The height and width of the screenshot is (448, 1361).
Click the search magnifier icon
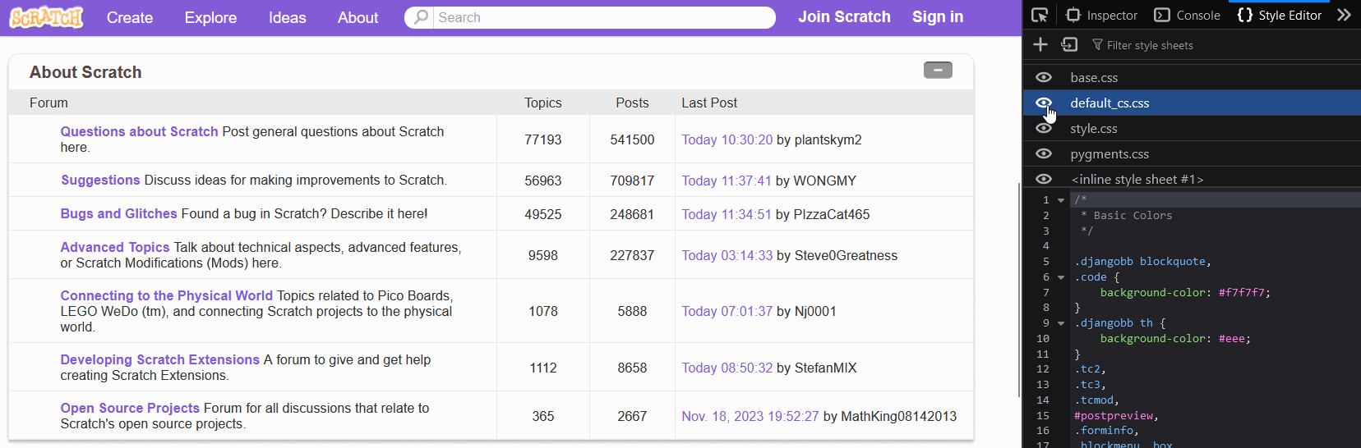click(421, 17)
